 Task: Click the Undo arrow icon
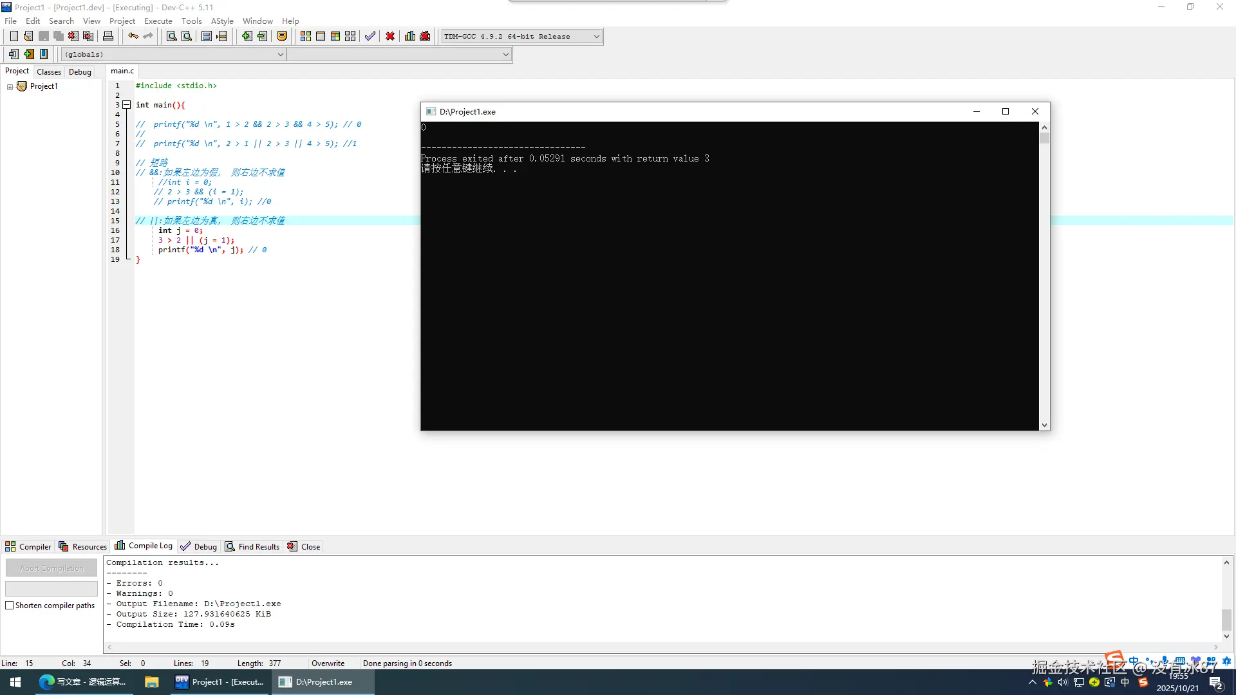[133, 36]
